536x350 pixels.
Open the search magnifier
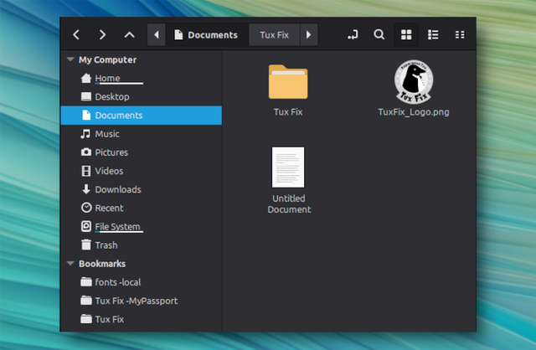click(x=379, y=34)
